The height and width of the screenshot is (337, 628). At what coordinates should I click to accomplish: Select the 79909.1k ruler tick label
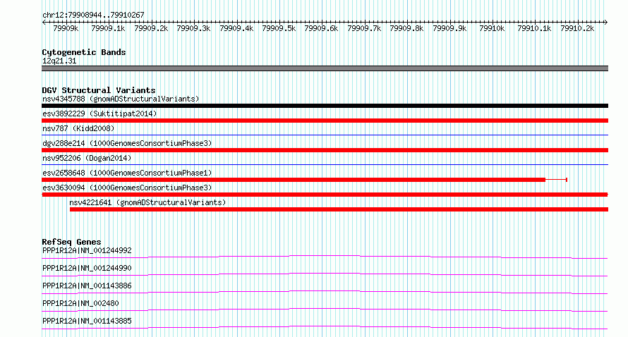click(108, 28)
